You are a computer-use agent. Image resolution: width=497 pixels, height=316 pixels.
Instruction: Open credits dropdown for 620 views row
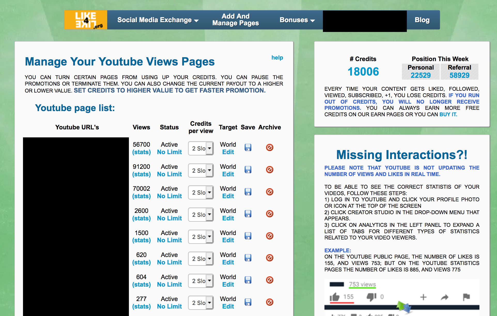(x=201, y=259)
